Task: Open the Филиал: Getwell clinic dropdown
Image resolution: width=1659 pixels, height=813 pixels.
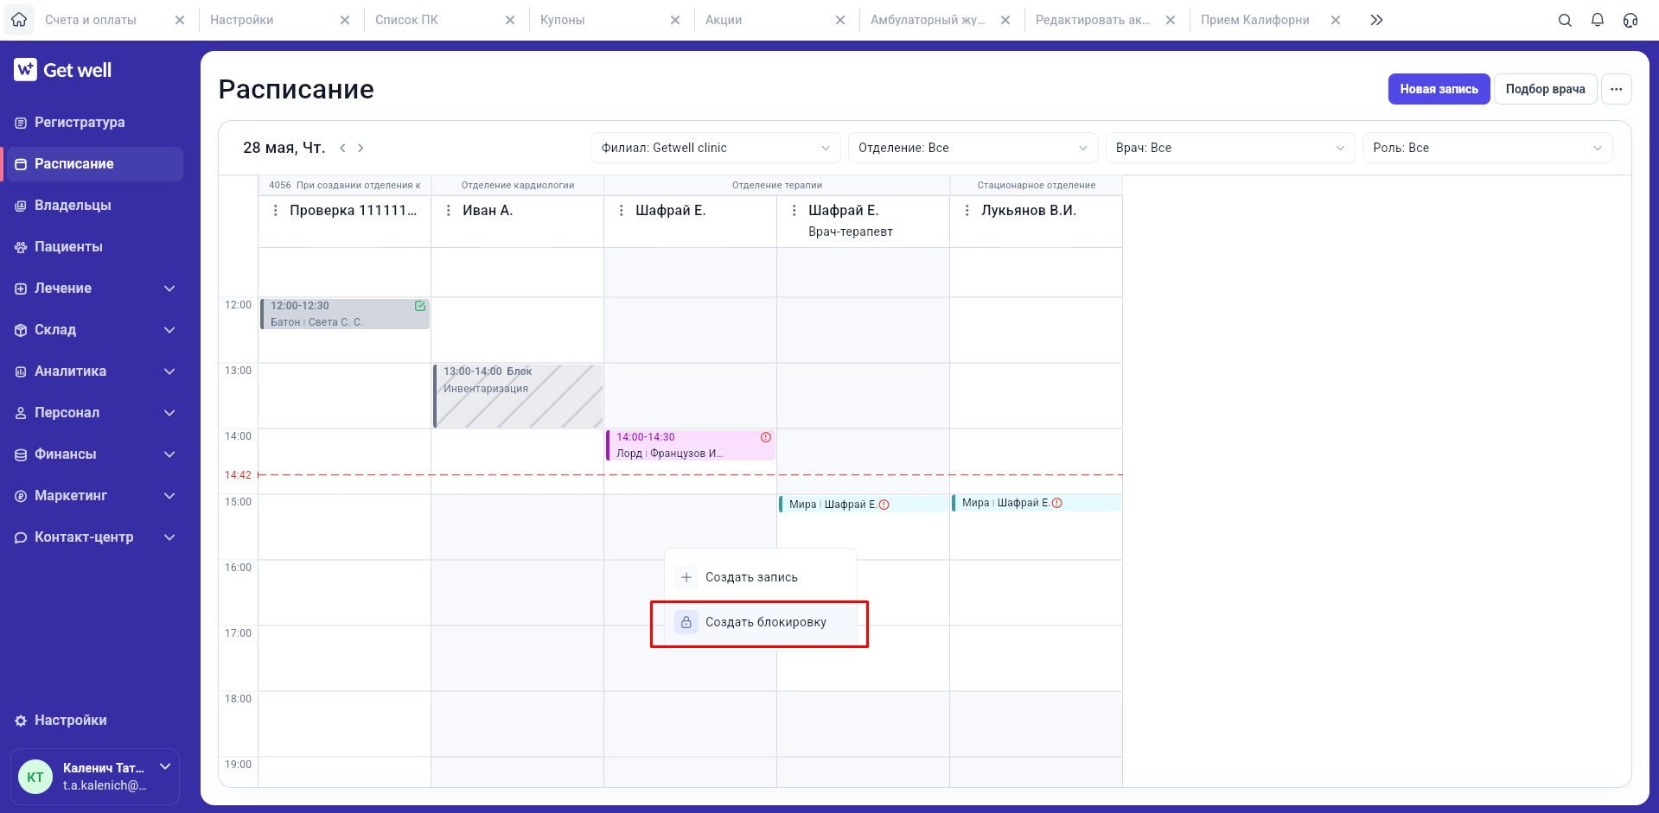Action: pyautogui.click(x=715, y=148)
